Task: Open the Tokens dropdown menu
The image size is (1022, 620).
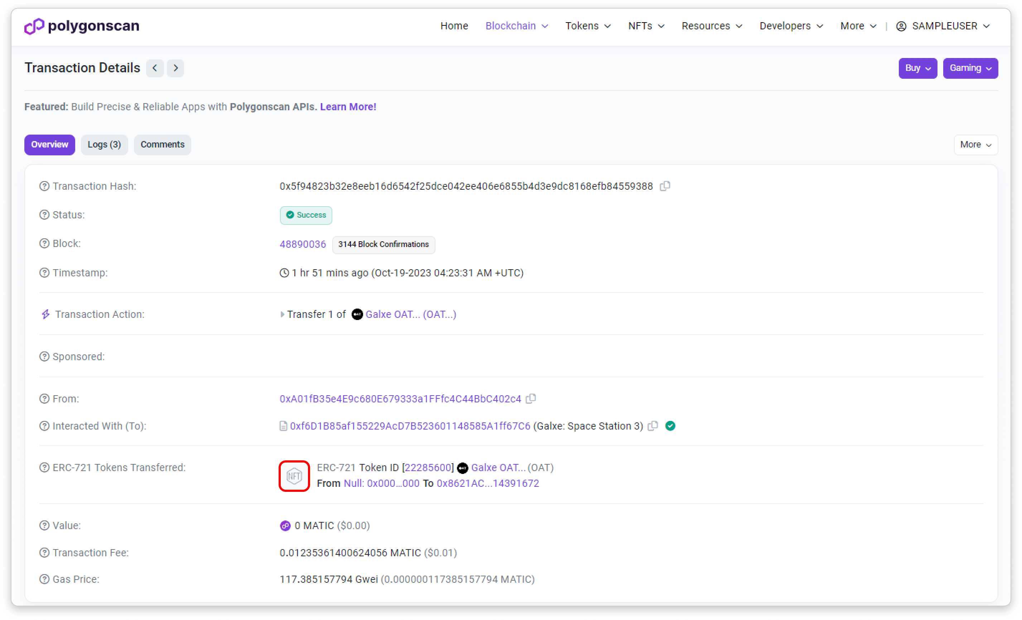Action: point(588,26)
